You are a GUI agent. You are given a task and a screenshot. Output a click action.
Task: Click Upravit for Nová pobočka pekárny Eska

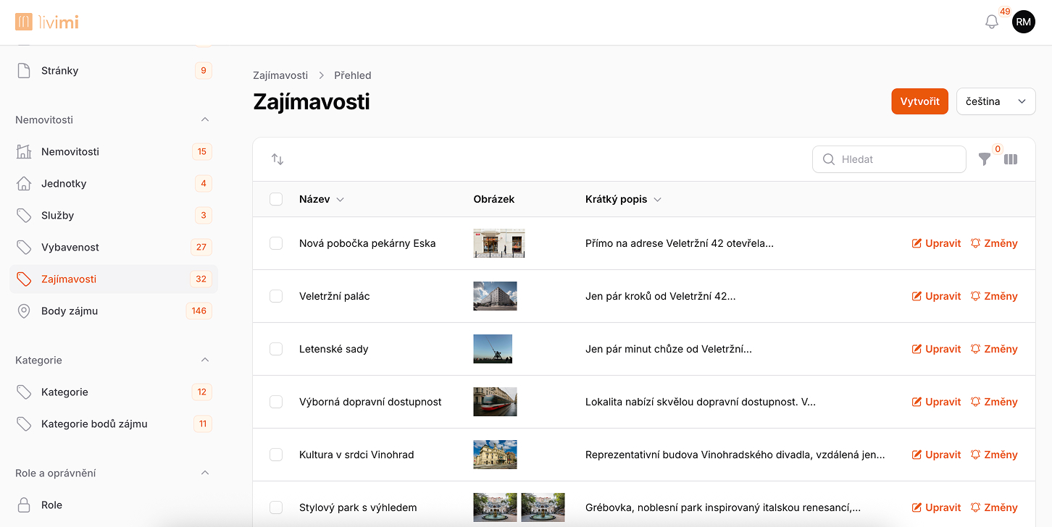tap(936, 243)
